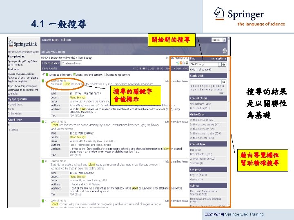Filter by Earth and Environmental Science subject

click(204, 193)
